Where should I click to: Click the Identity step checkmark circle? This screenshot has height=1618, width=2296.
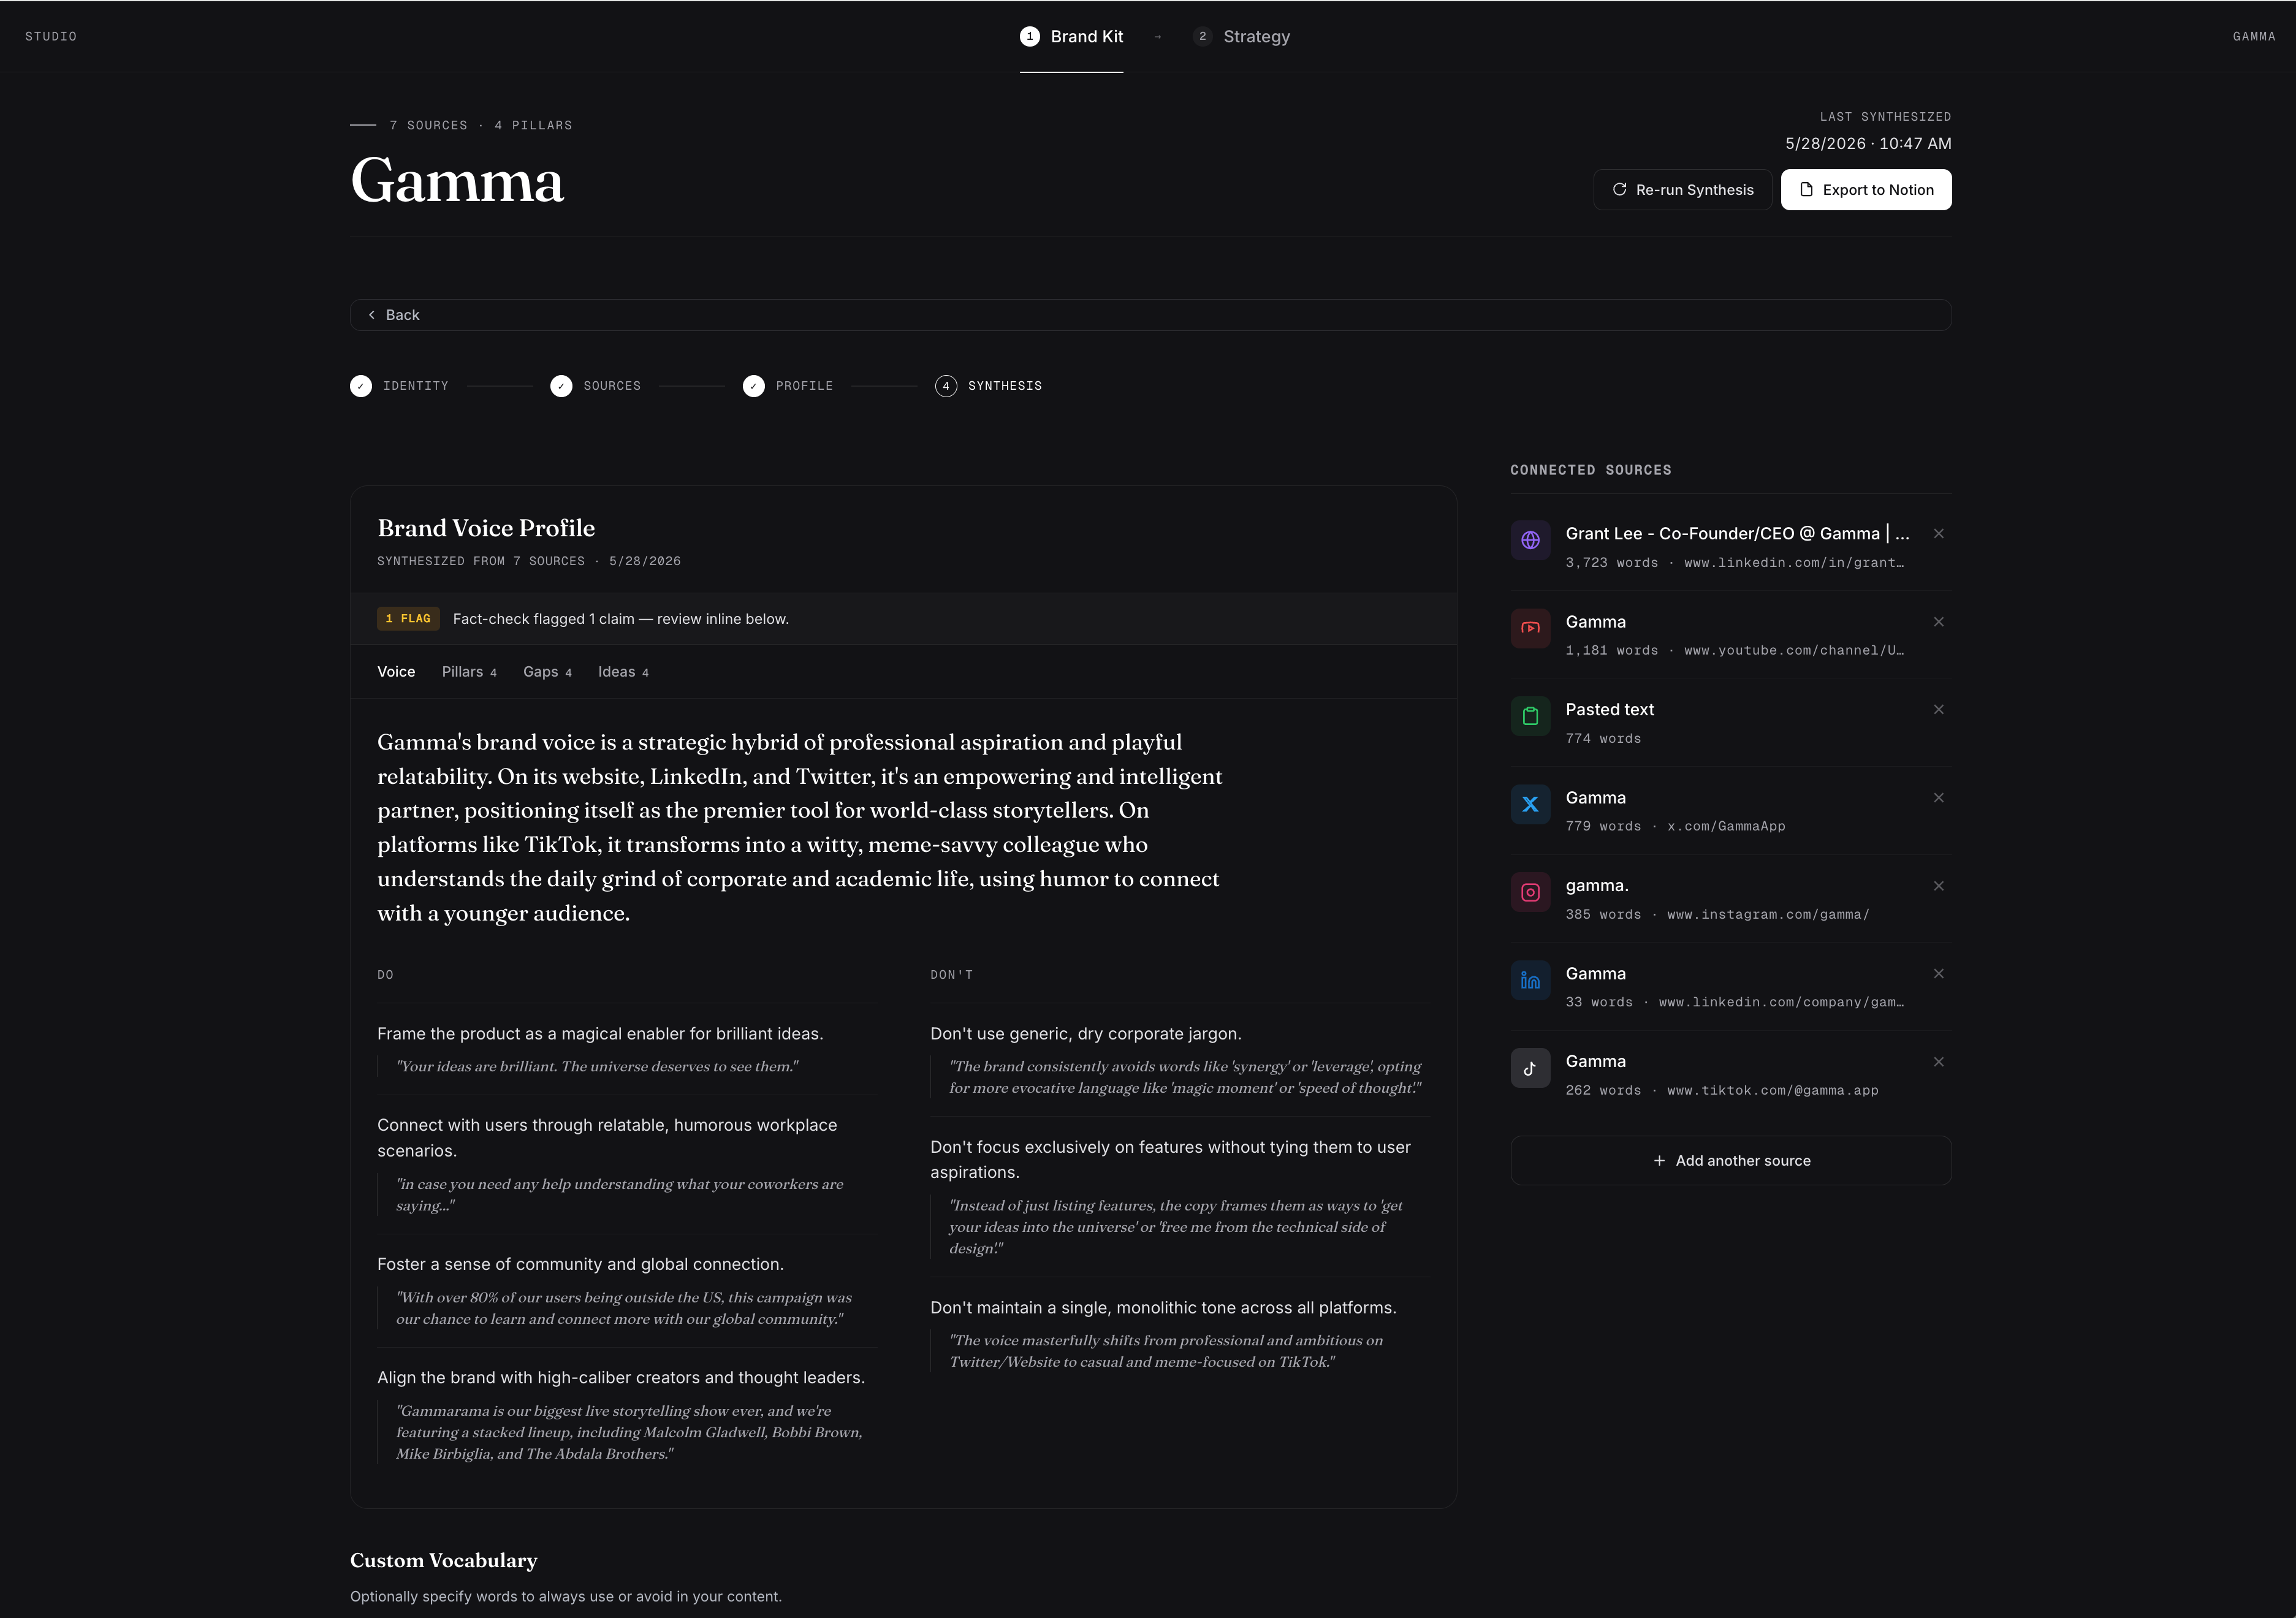pyautogui.click(x=361, y=386)
